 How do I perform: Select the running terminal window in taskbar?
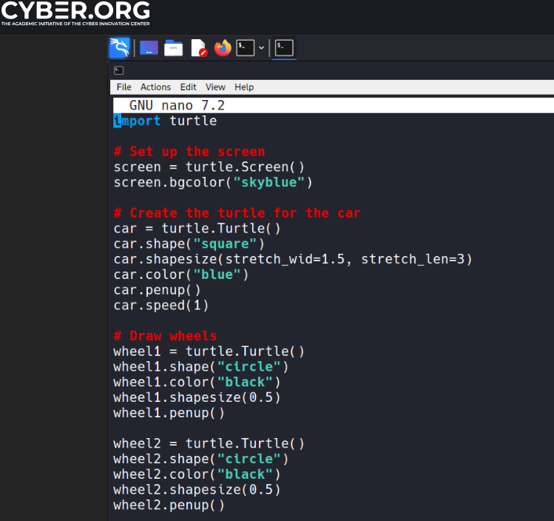click(284, 48)
